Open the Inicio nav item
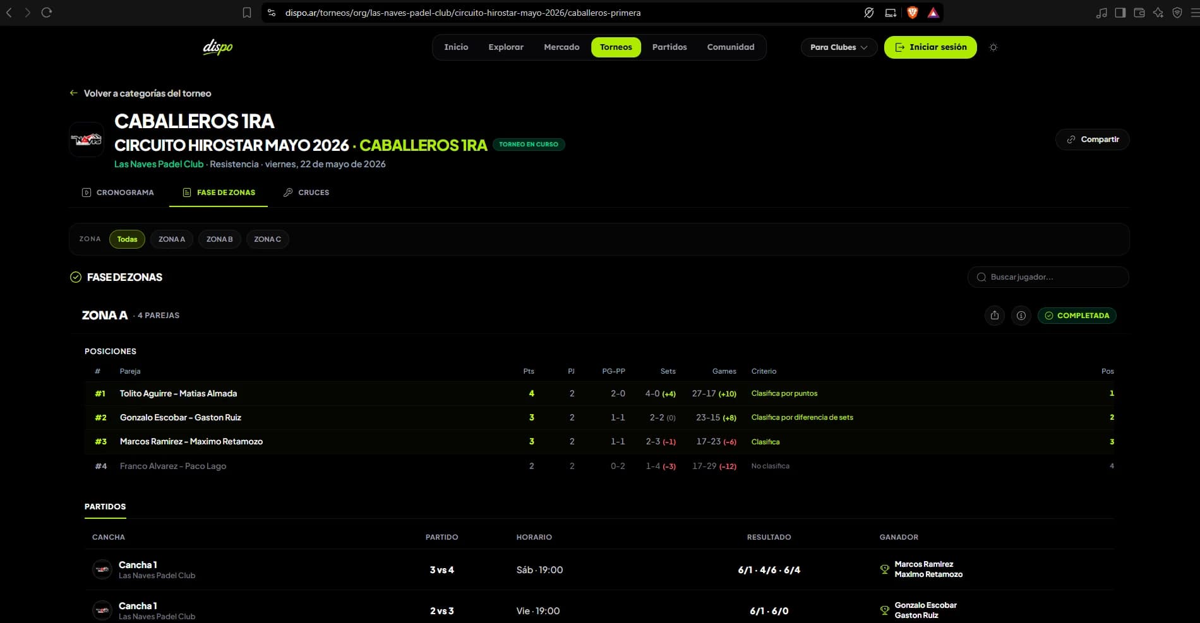 pos(456,47)
